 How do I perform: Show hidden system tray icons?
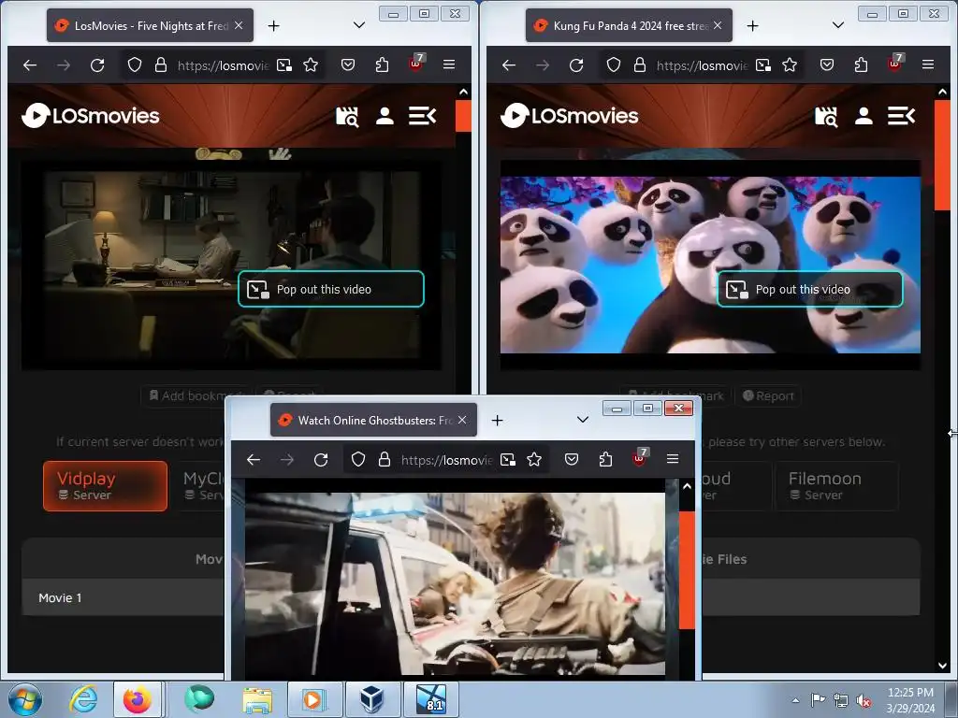click(795, 700)
